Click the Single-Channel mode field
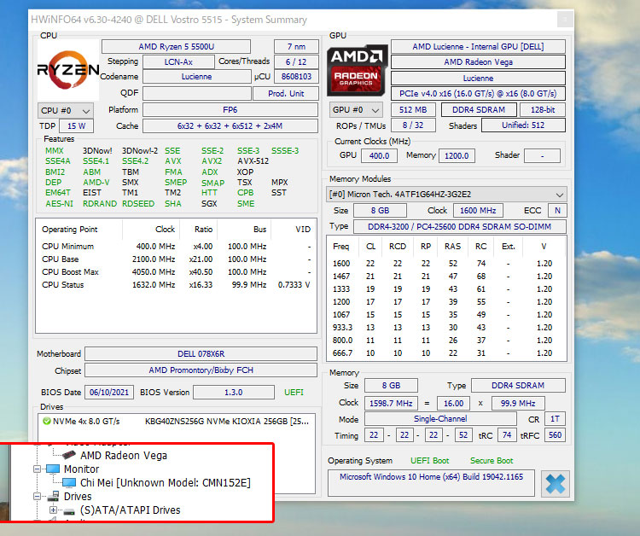640x536 pixels. pyautogui.click(x=440, y=419)
